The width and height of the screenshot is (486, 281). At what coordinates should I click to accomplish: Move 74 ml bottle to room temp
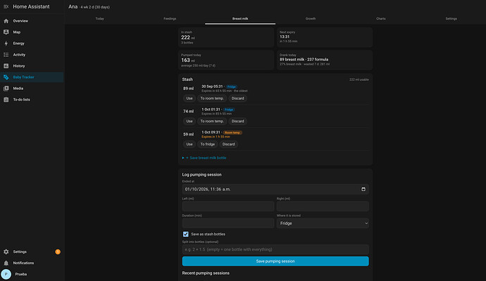tap(212, 121)
